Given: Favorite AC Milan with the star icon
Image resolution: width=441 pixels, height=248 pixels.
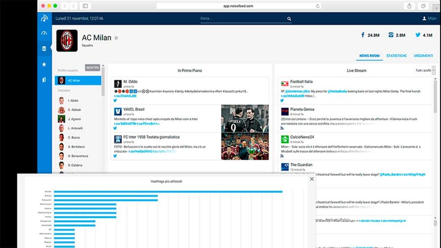Looking at the screenshot, I should pos(116,38).
